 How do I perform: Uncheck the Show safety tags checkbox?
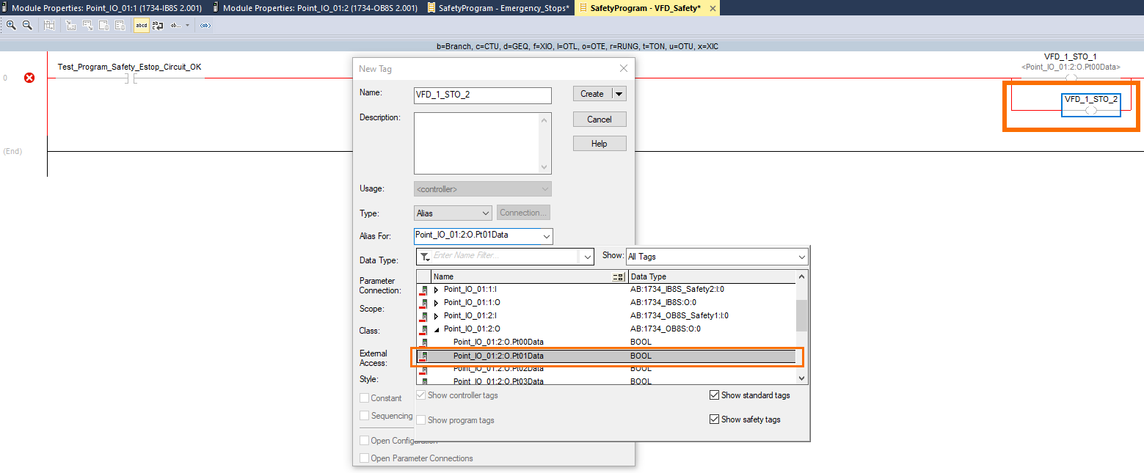coord(714,419)
